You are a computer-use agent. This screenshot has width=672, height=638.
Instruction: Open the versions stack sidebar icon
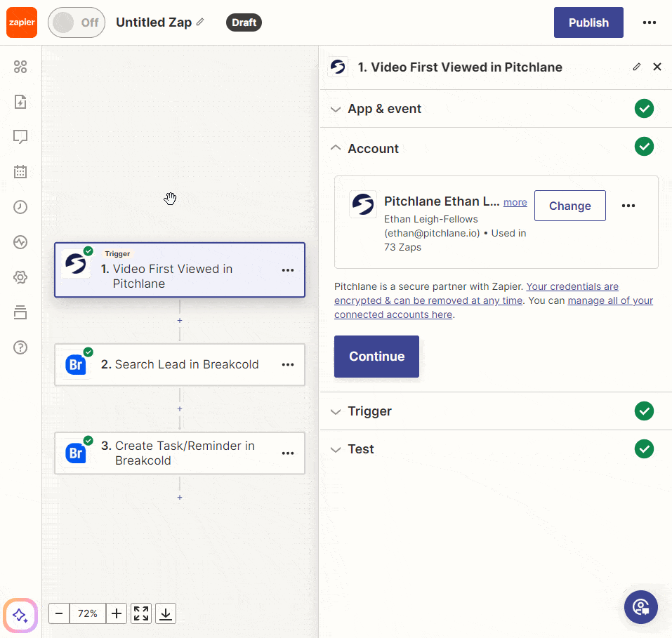pyautogui.click(x=20, y=312)
